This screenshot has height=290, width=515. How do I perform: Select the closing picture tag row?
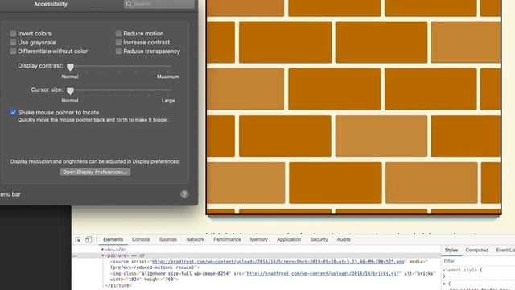tap(118, 286)
